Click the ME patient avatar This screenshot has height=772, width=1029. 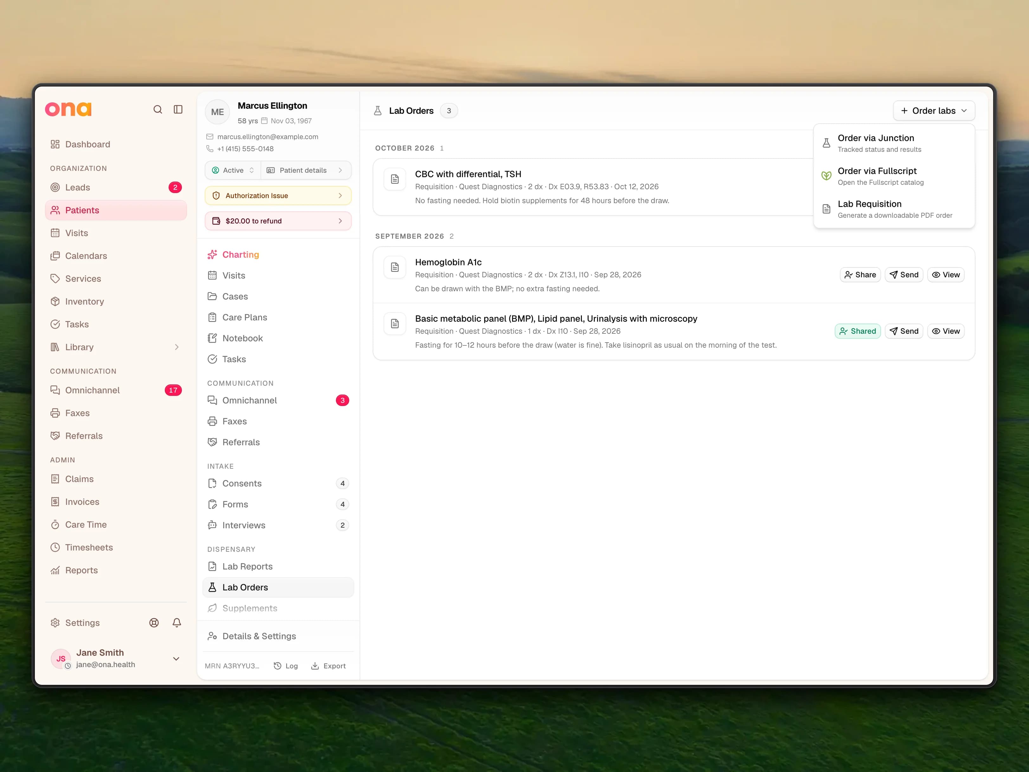point(217,112)
